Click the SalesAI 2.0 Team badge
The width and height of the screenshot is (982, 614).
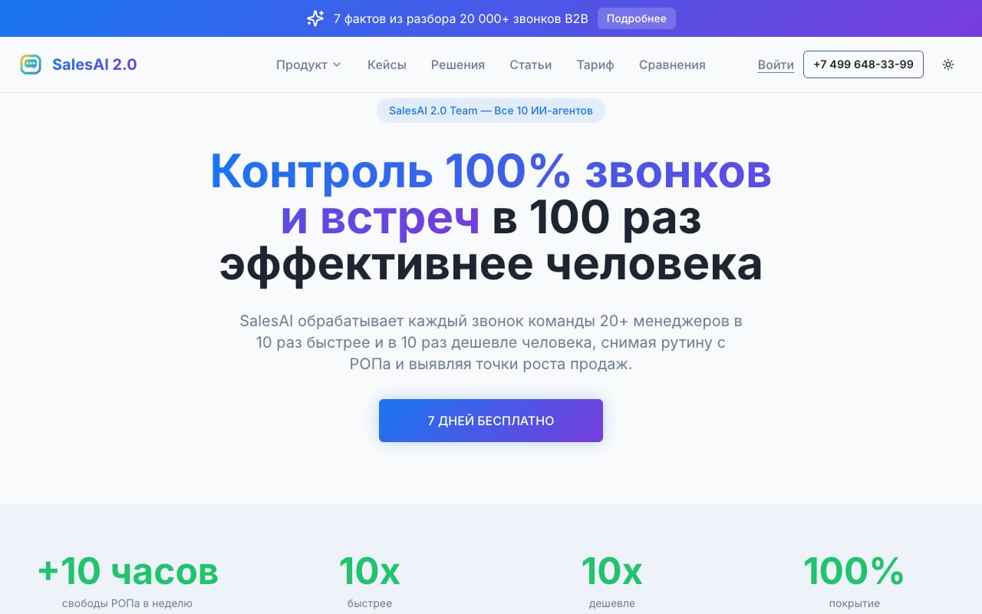point(491,111)
